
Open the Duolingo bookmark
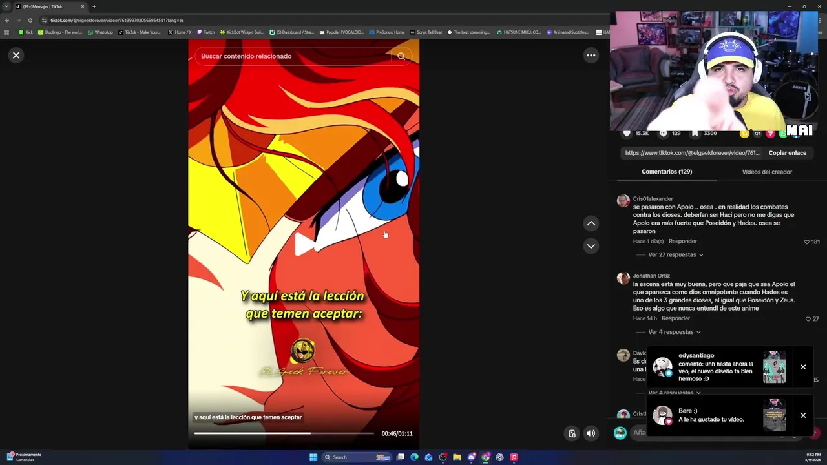[60, 32]
